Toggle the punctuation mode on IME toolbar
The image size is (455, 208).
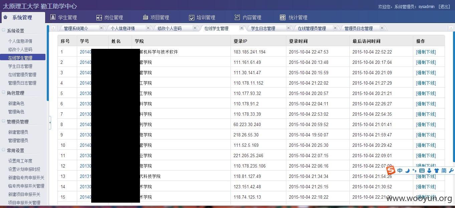pos(414,171)
